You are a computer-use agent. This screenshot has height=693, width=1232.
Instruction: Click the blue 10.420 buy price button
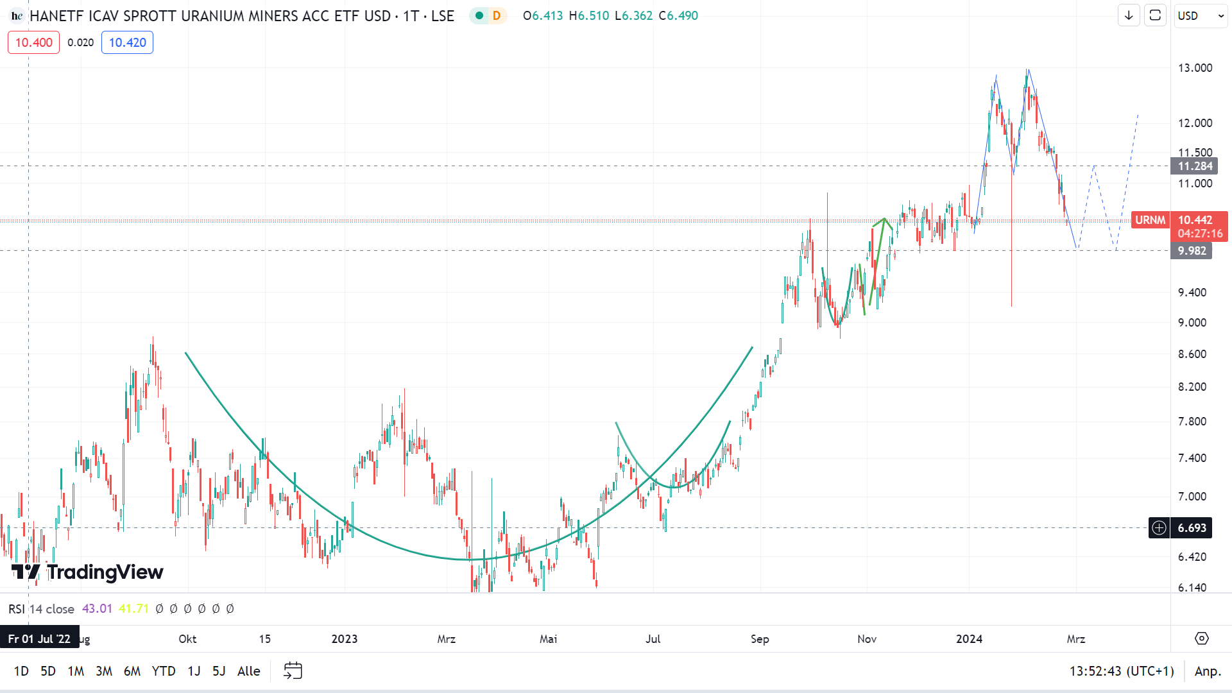[127, 42]
